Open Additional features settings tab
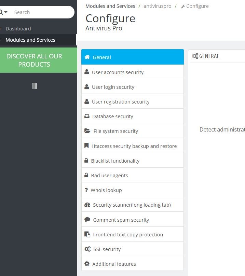The image size is (245, 276). point(133,264)
